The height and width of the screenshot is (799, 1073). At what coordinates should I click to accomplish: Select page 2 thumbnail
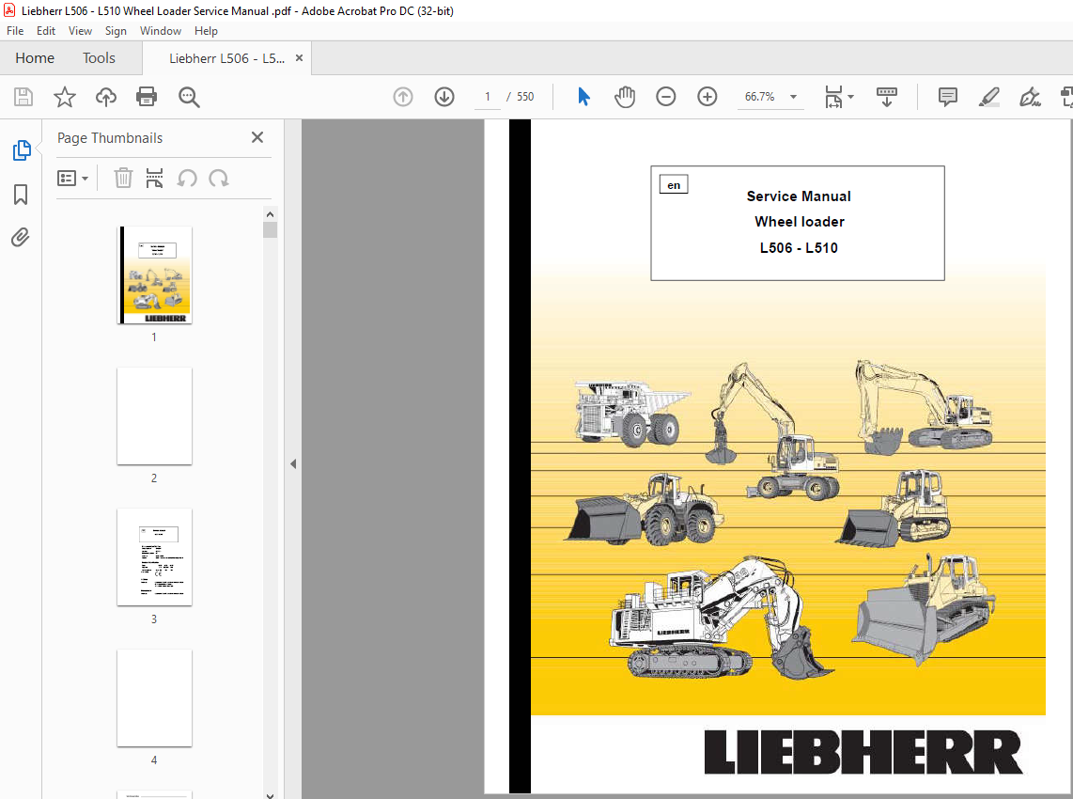(x=155, y=416)
